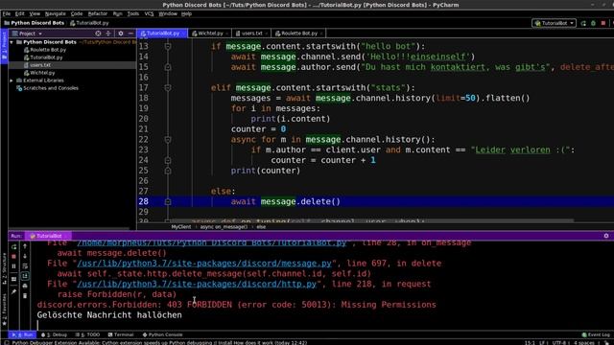Open the Project view dropdown

point(27,34)
